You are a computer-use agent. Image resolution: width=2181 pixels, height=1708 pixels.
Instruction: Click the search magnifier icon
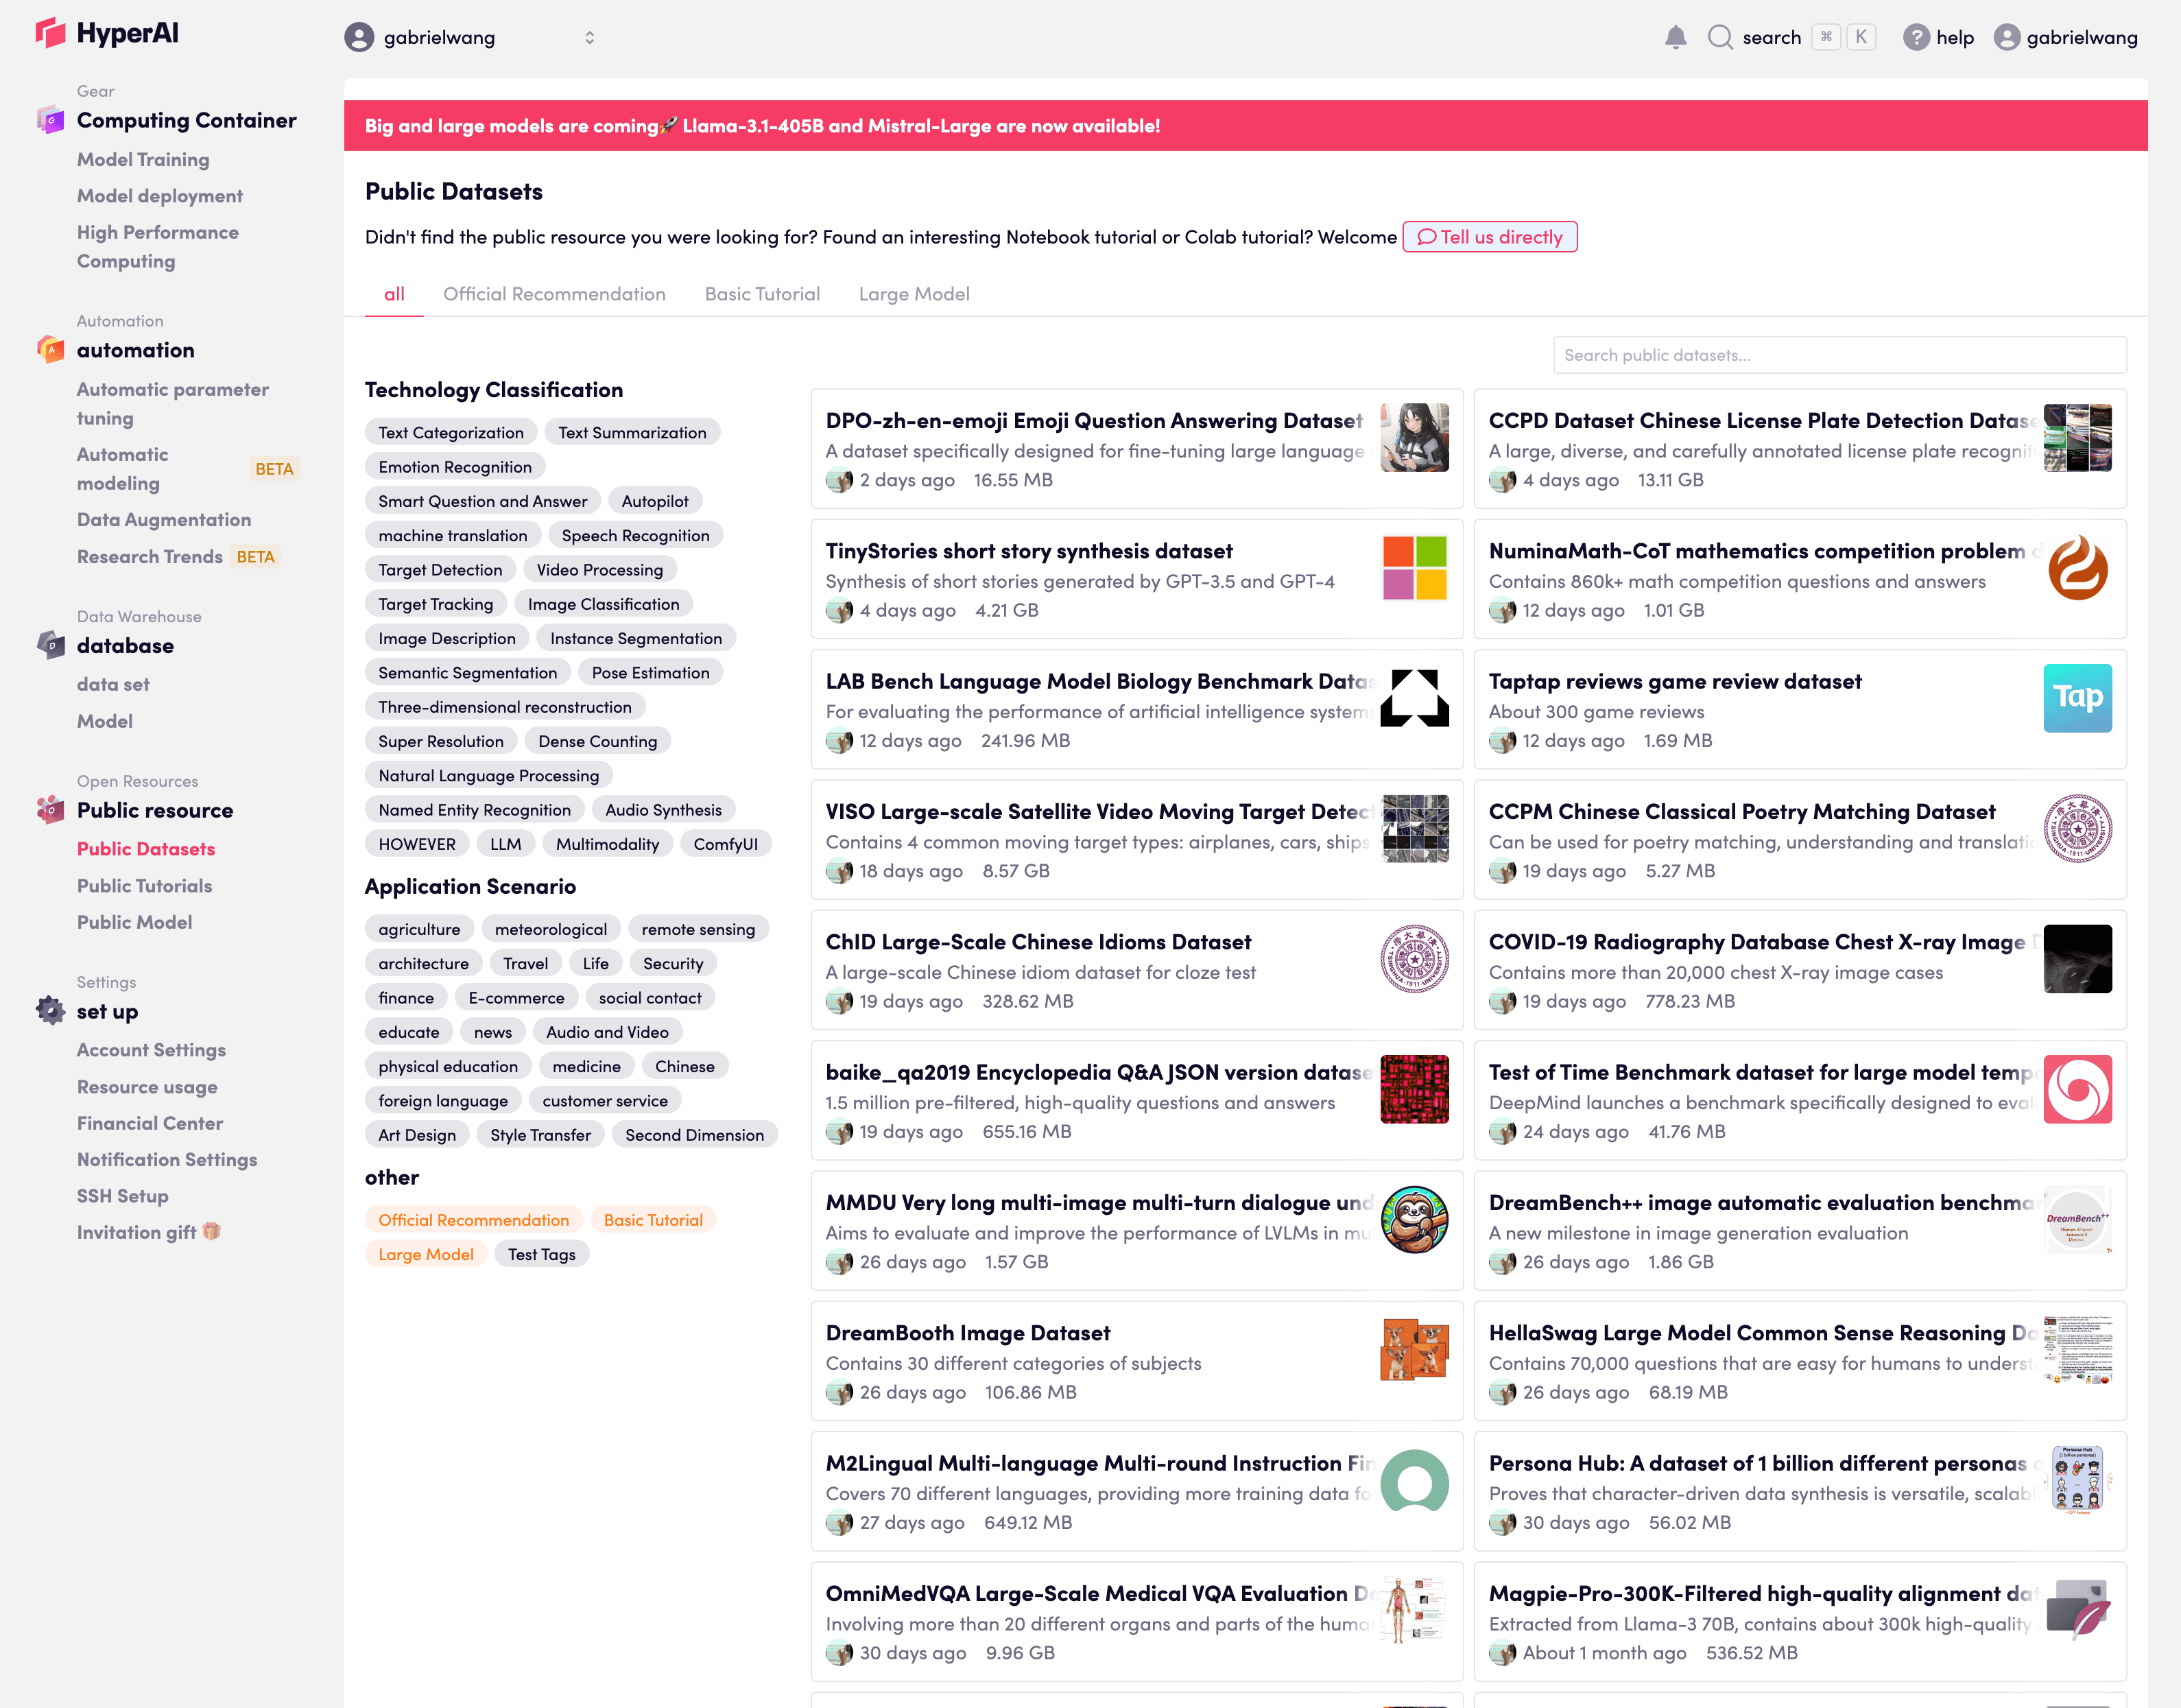(x=1719, y=38)
